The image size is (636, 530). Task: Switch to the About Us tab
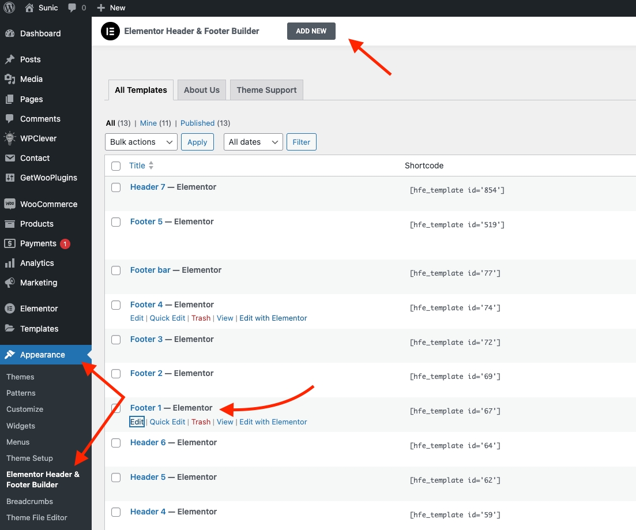(x=202, y=90)
